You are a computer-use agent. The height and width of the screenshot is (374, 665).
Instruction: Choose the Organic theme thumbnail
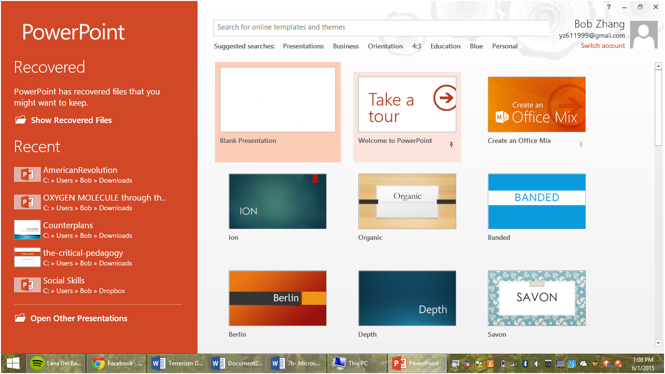point(407,201)
